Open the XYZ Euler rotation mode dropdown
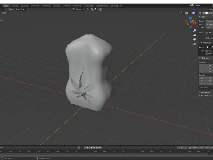The height and width of the screenshot is (160, 213). (x=206, y=88)
